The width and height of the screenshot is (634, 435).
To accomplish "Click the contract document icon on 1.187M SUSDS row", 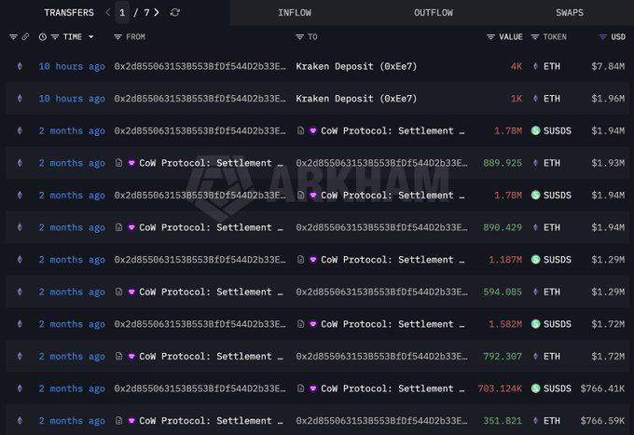I will 300,259.
